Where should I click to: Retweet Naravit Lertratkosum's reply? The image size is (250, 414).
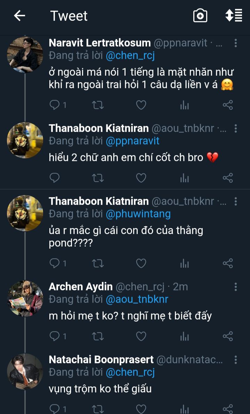click(x=98, y=105)
